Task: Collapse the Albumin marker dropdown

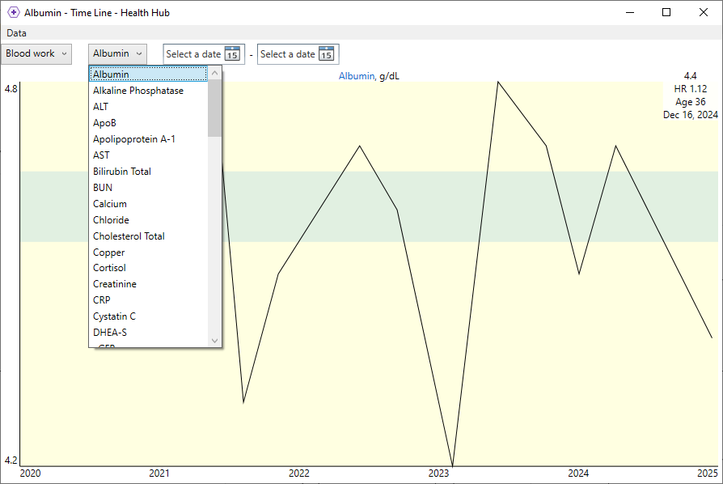Action: click(117, 53)
